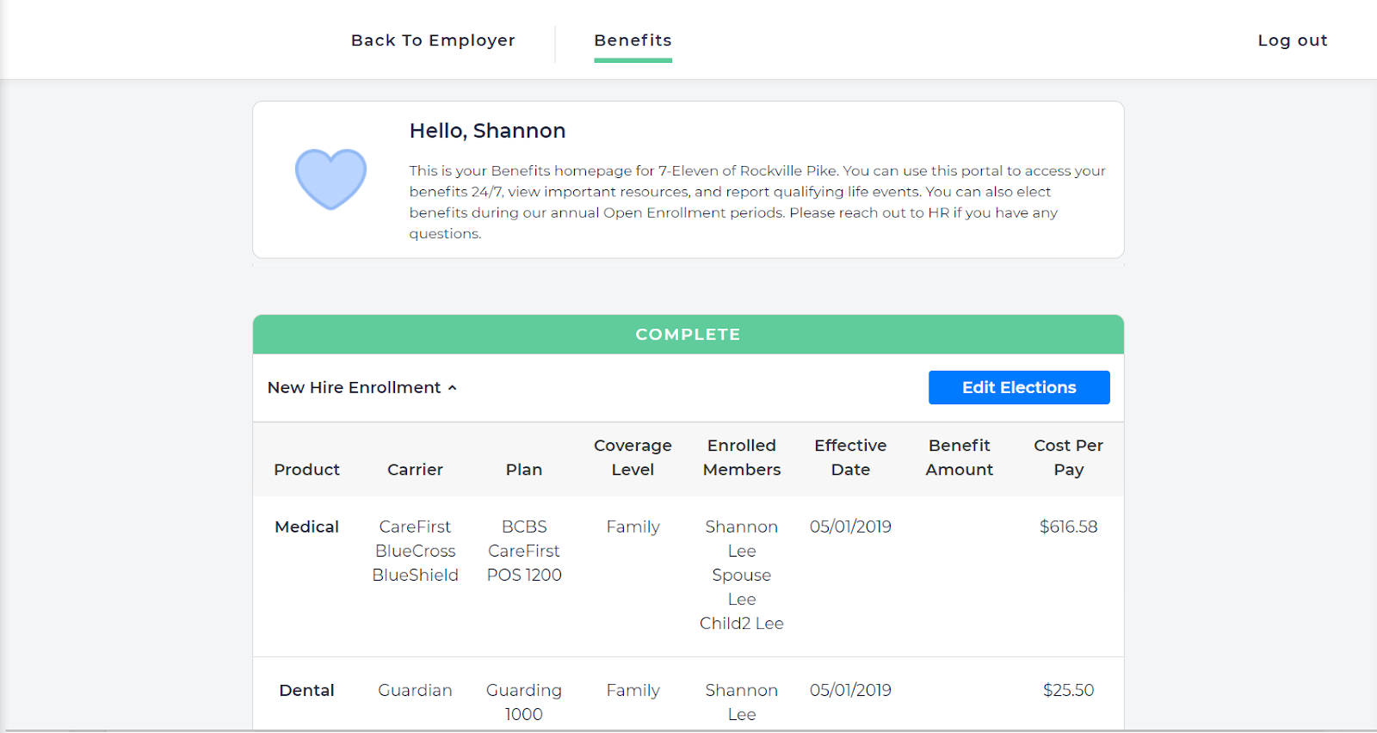1377x733 pixels.
Task: Select the Benefits tab
Action: click(633, 40)
